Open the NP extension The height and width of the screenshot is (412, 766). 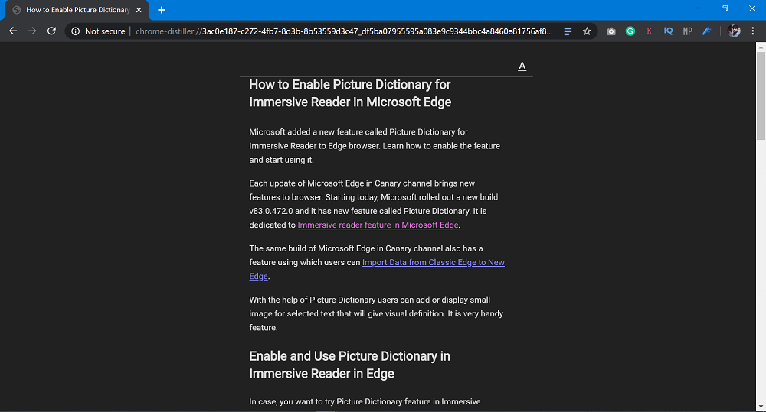point(687,31)
